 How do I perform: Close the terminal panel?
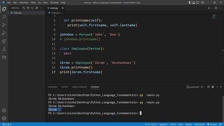point(221,87)
